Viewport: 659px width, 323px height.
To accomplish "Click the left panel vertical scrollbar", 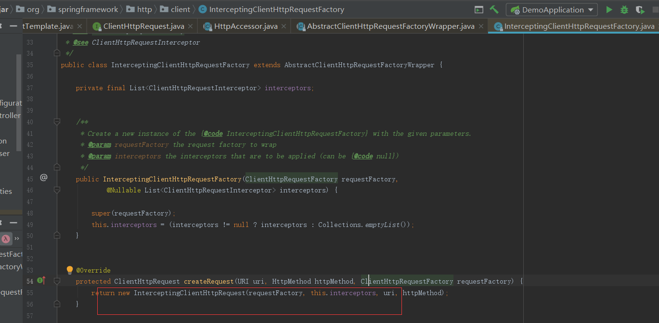I will click(x=19, y=103).
